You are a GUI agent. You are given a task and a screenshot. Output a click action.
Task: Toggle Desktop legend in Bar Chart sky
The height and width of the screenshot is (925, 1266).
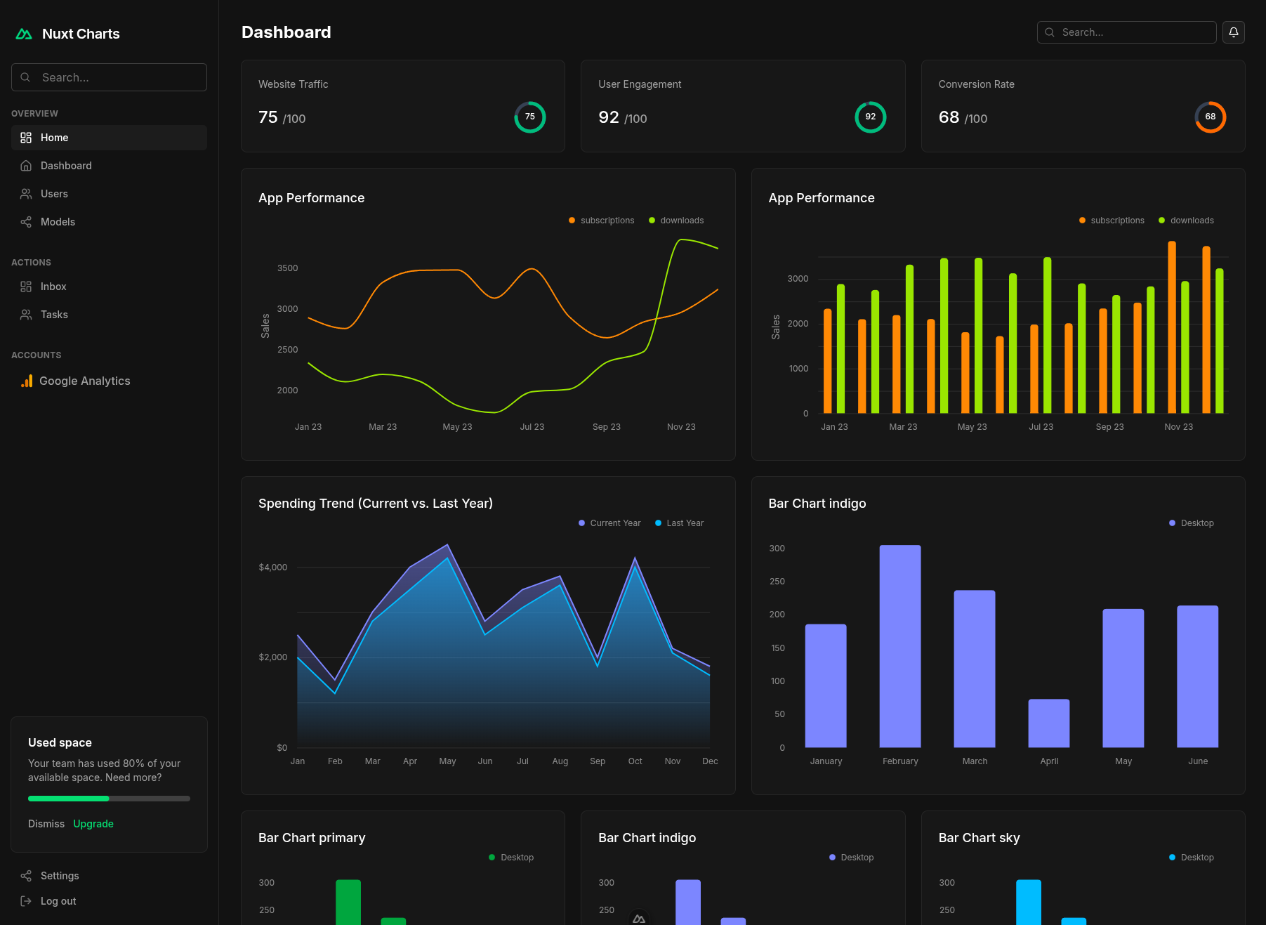pos(1192,858)
